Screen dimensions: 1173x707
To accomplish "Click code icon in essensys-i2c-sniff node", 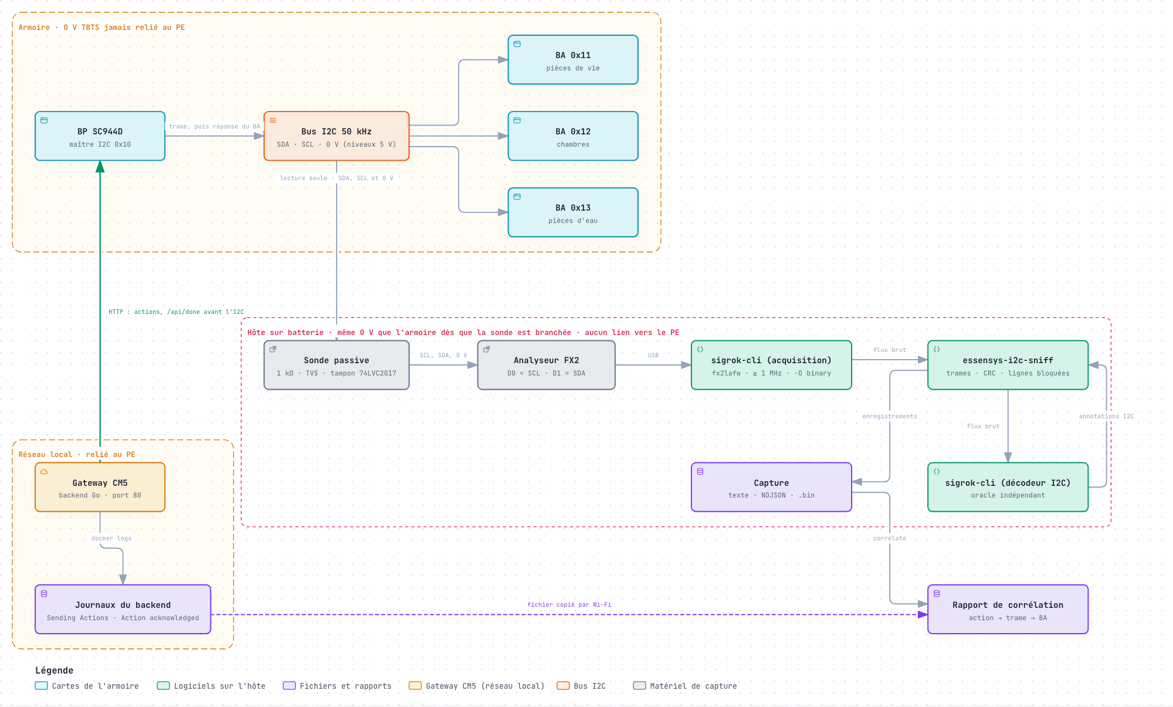I will point(937,349).
